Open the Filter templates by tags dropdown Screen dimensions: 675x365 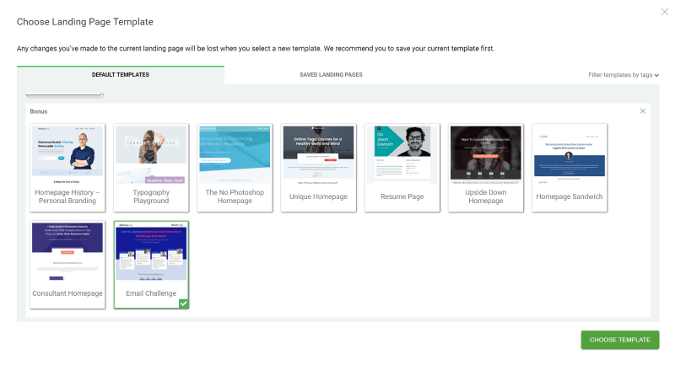pyautogui.click(x=623, y=75)
